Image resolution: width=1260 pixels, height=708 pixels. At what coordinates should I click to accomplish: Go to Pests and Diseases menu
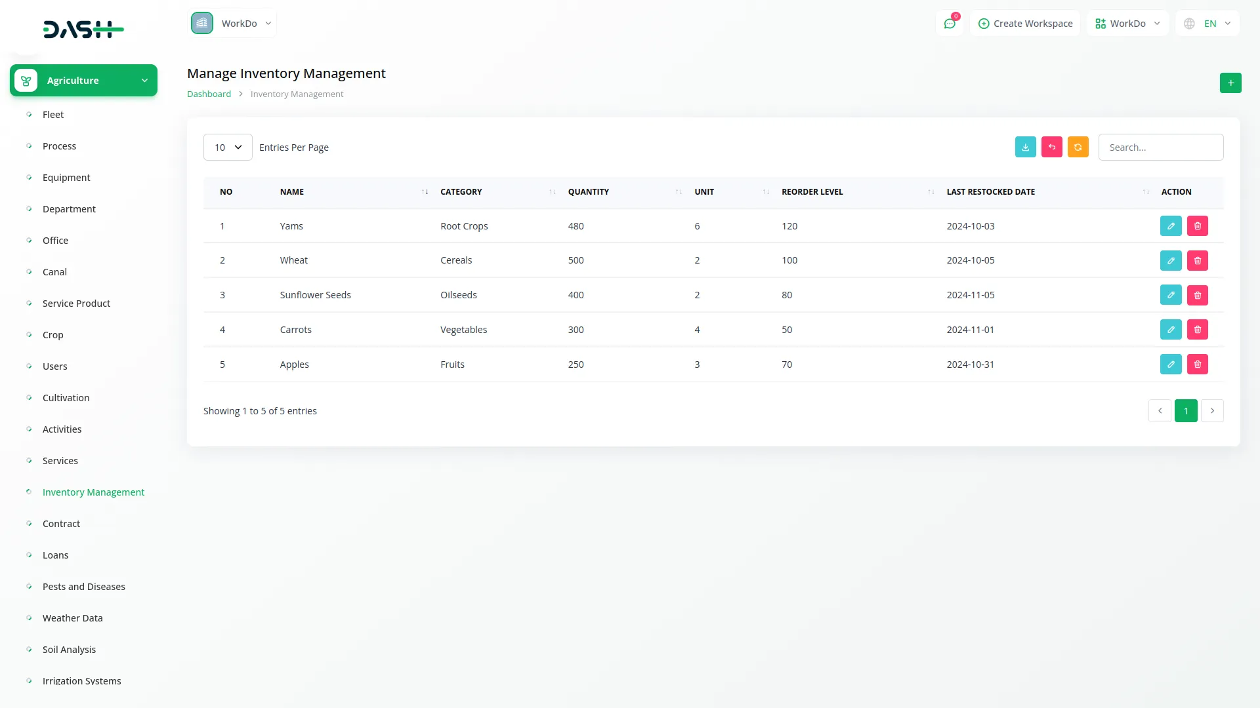pyautogui.click(x=83, y=587)
